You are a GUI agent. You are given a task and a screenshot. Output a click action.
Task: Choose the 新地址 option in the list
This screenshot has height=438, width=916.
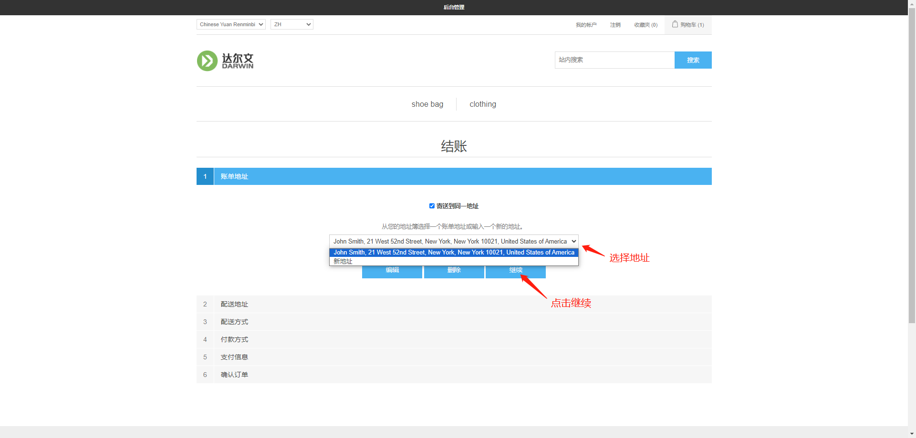click(x=343, y=261)
